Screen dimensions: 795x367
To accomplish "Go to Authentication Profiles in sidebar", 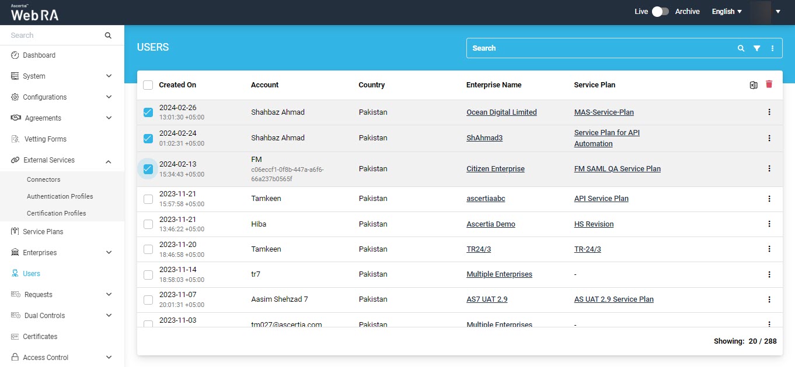I will coord(60,196).
